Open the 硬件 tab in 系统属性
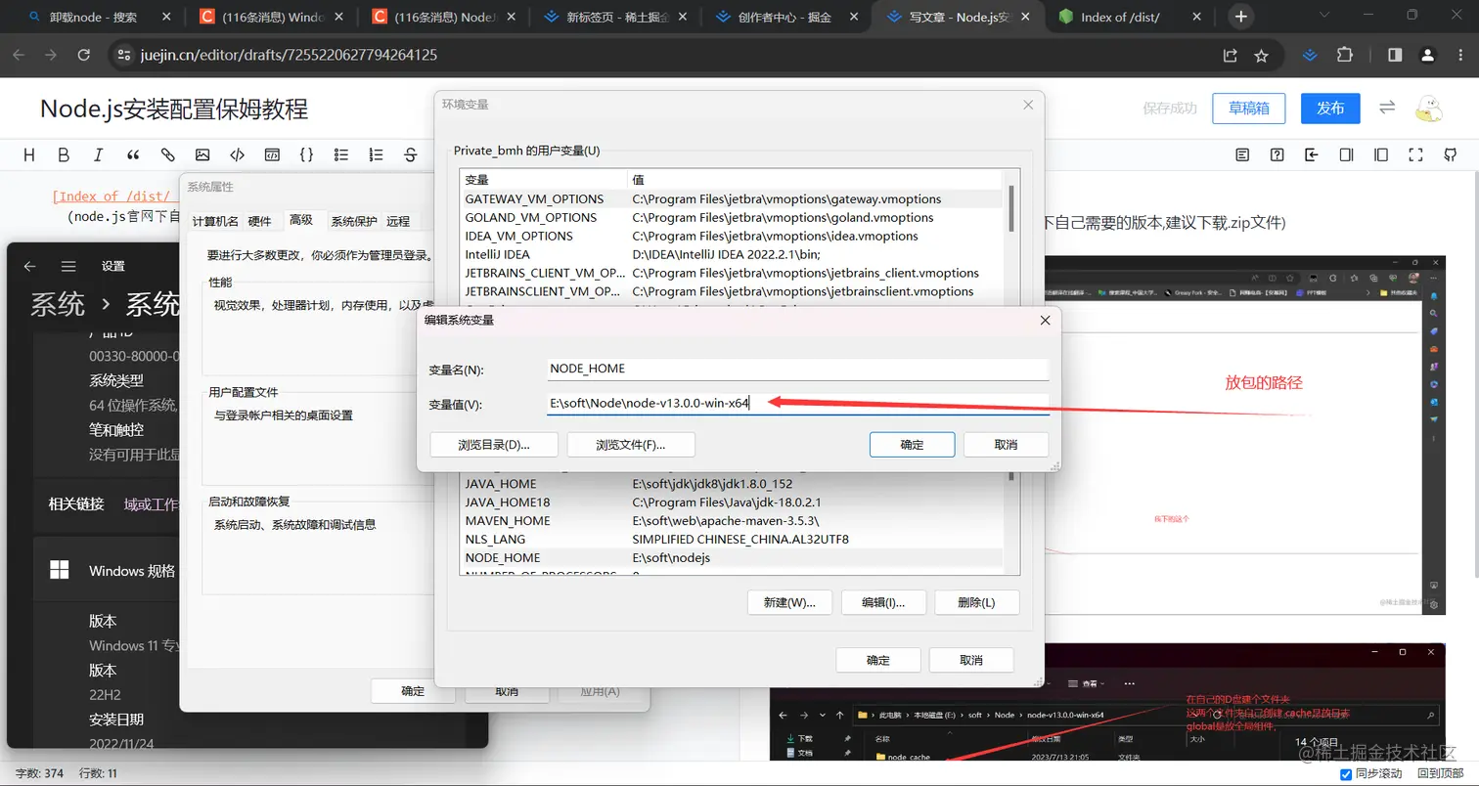The width and height of the screenshot is (1479, 786). click(259, 221)
